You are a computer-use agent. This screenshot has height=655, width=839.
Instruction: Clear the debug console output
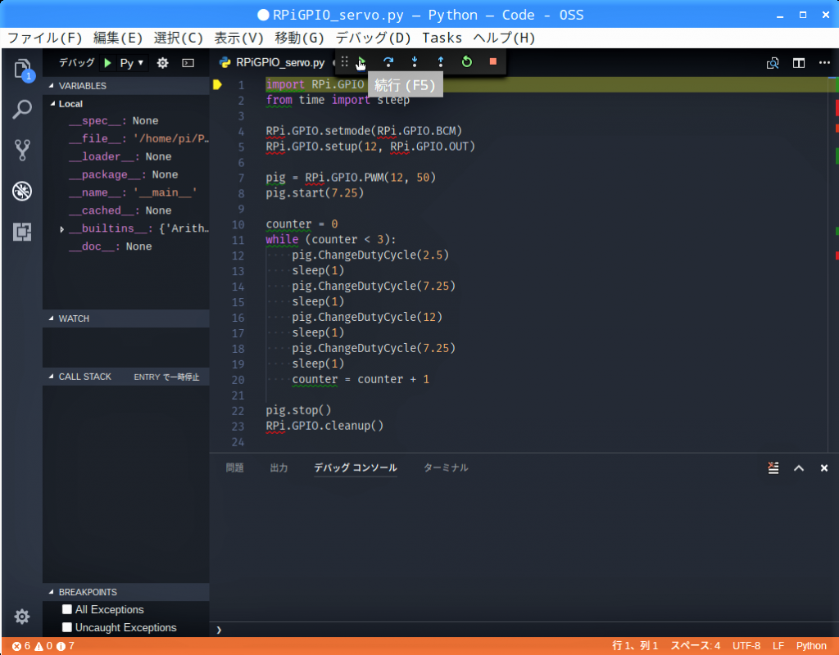[773, 468]
